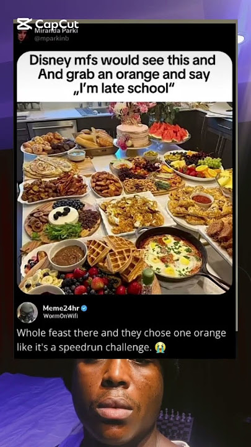Image resolution: width=251 pixels, height=447 pixels.
Task: Open Miranda Parki's profile avatar
Action: [x=23, y=36]
